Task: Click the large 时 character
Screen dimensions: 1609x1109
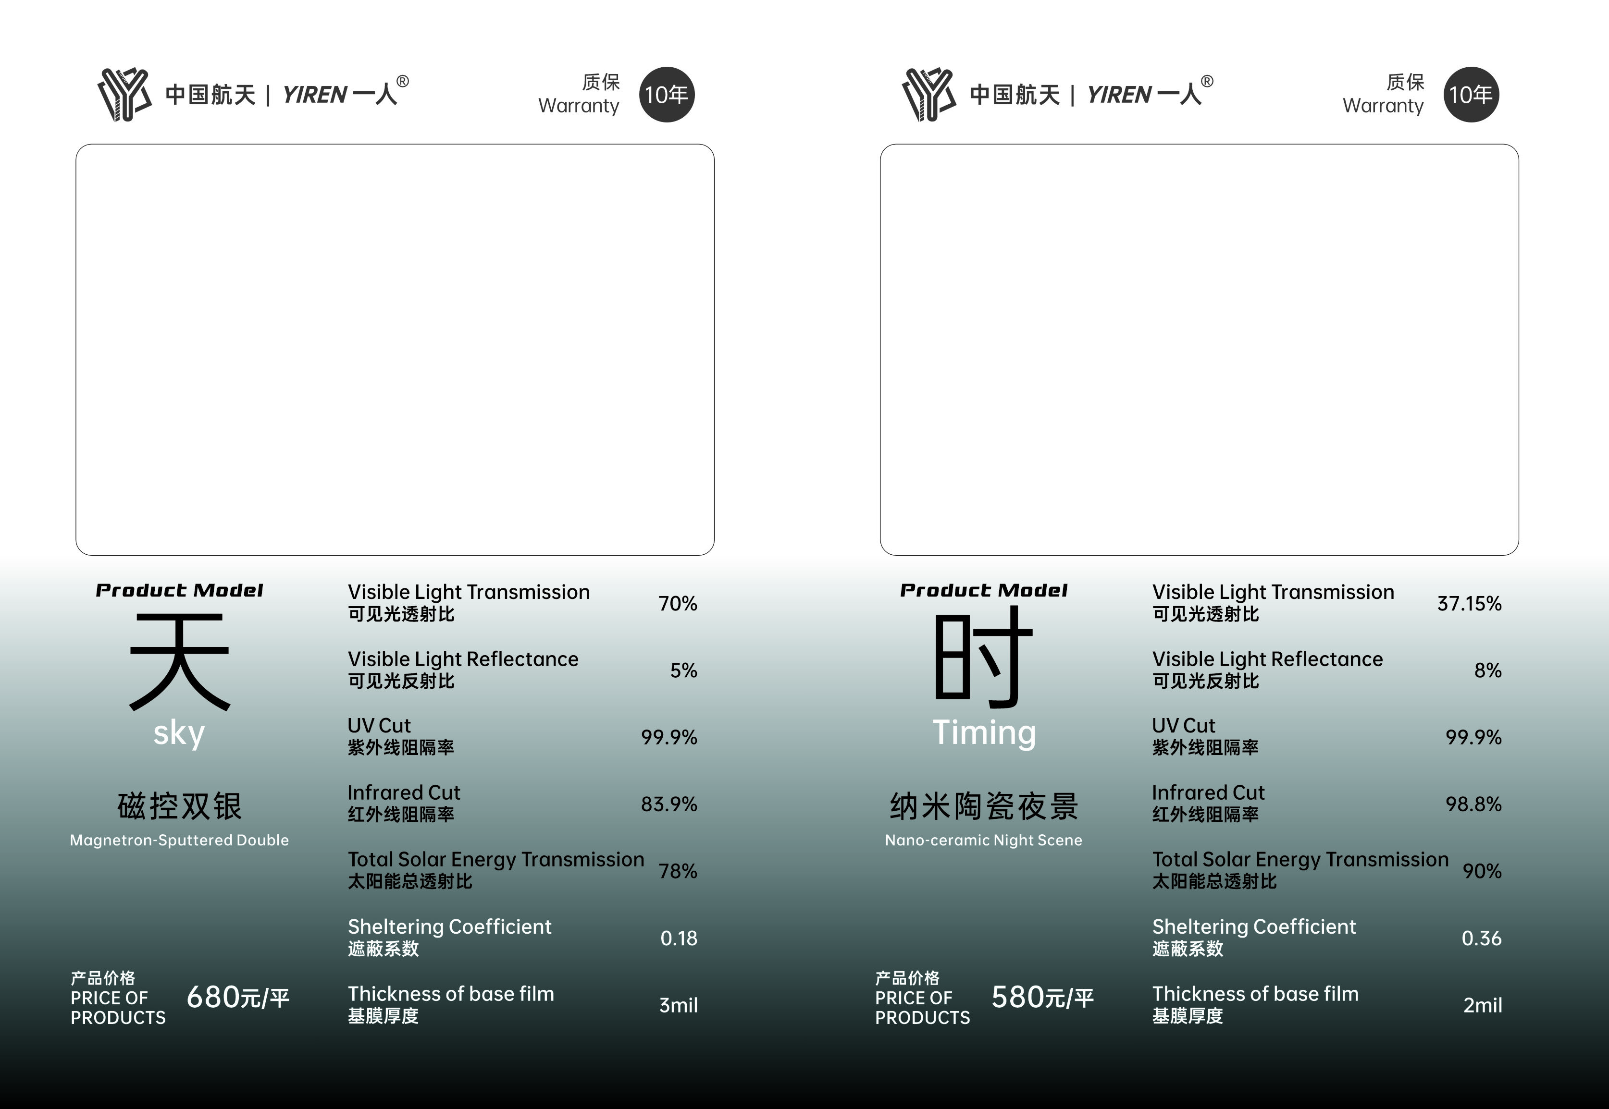Action: (x=982, y=657)
